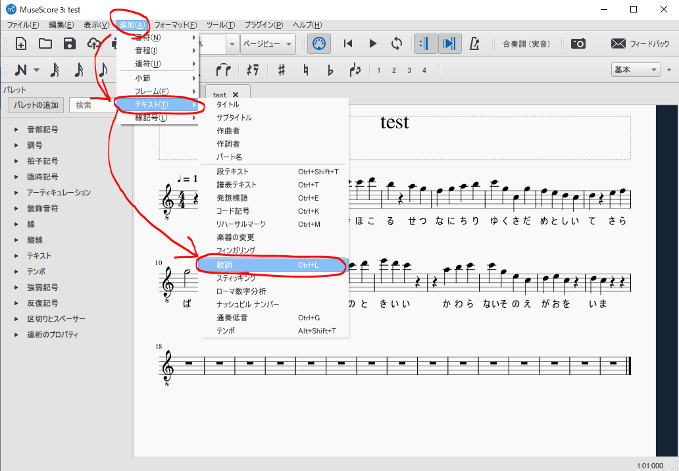This screenshot has height=471, width=679.
Task: Rewind playback to the start
Action: click(348, 43)
